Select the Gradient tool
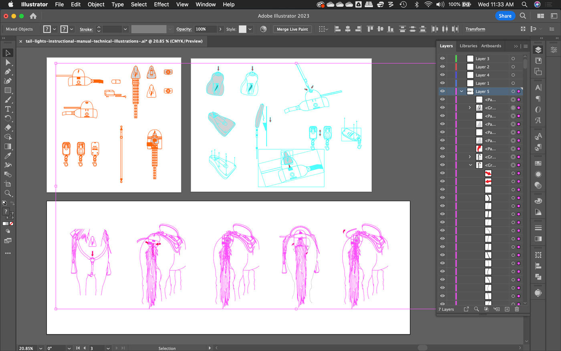The height and width of the screenshot is (351, 561). click(8, 146)
